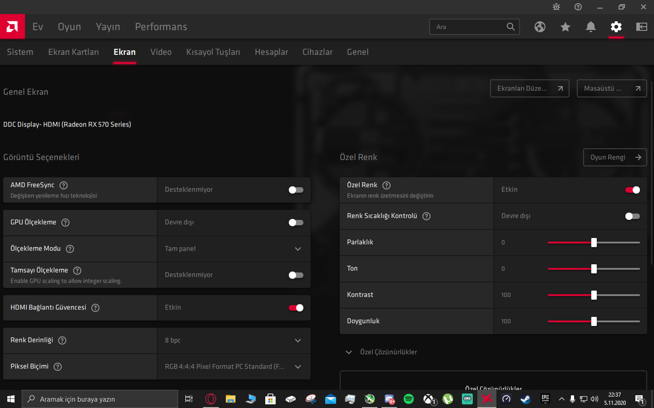Show GPU Ölçekleme help icon
Image resolution: width=654 pixels, height=408 pixels.
(65, 223)
